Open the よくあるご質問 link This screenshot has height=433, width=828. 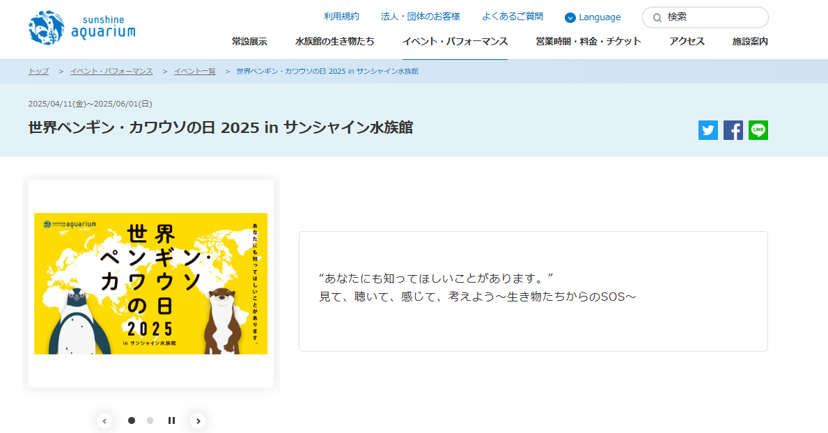click(513, 17)
